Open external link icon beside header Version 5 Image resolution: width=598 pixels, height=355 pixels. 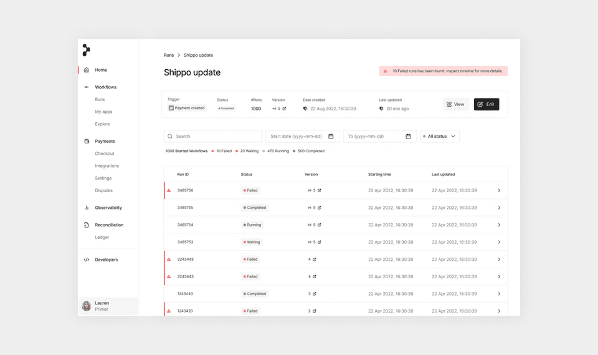tap(284, 109)
